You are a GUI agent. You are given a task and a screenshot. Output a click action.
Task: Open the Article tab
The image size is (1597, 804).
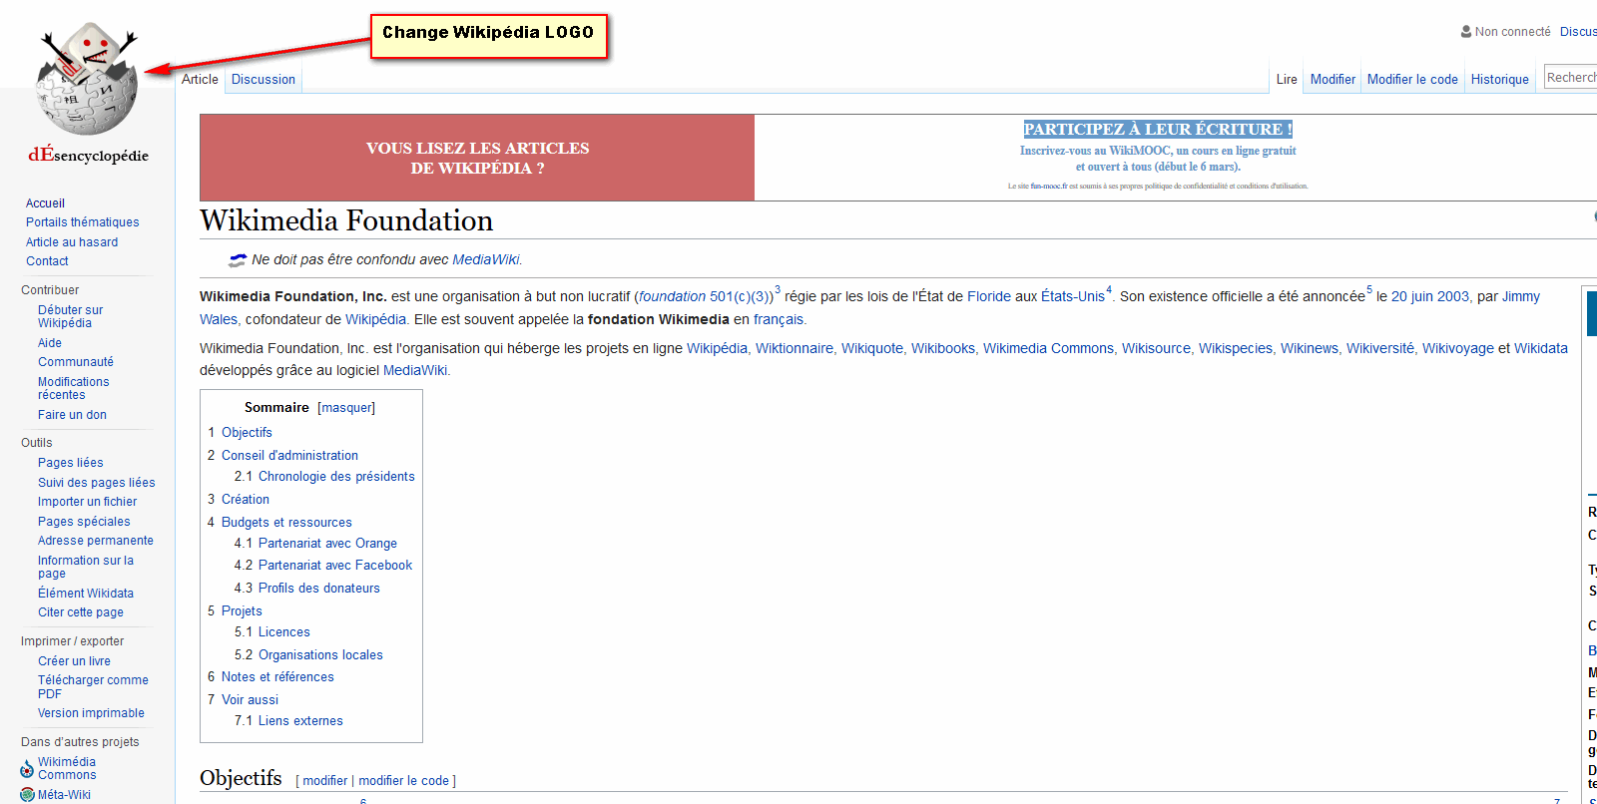200,80
